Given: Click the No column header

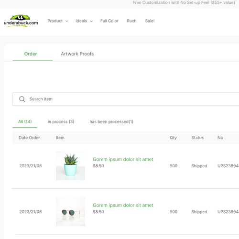Looking at the screenshot, I should (220, 138).
